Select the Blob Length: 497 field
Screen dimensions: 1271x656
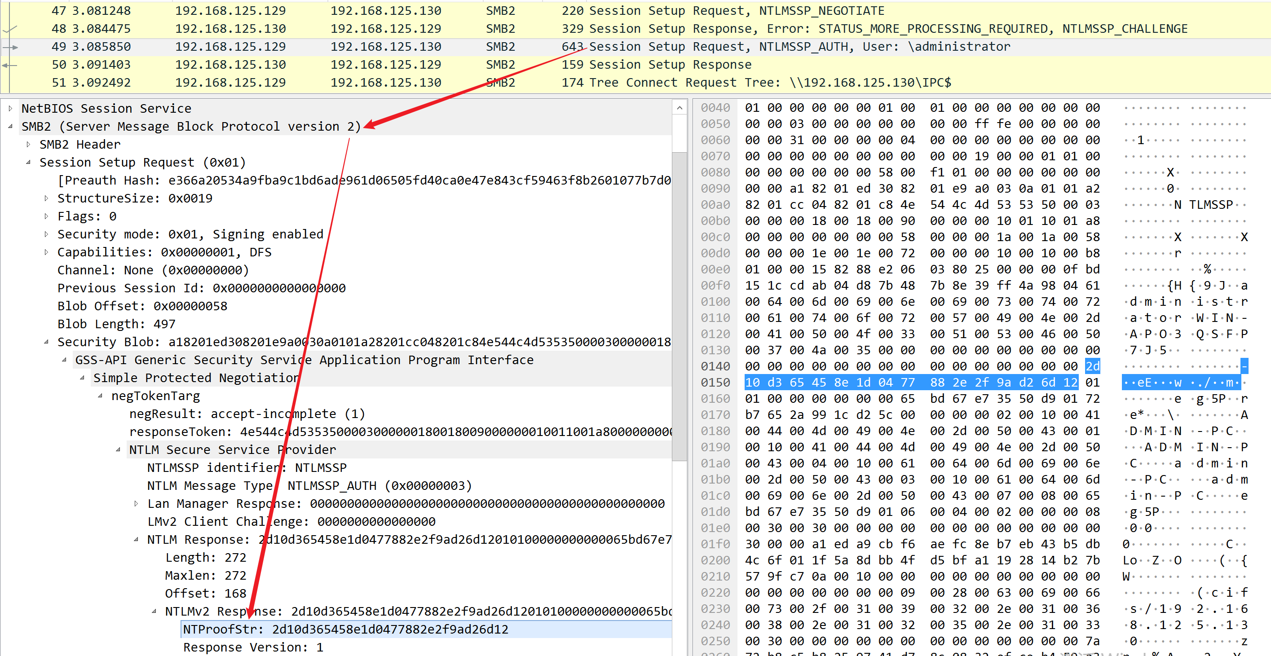coord(116,324)
